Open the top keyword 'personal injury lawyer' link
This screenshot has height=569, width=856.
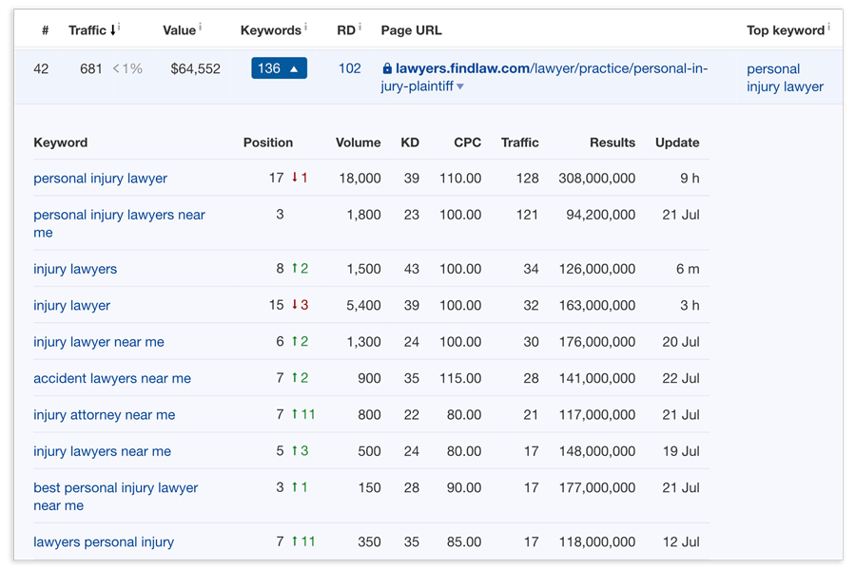785,77
